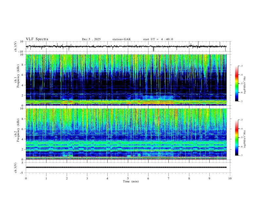Screen dimensions: 259x200
Task: Select the date text "Dec.5 , 2025"
Action: click(91, 39)
